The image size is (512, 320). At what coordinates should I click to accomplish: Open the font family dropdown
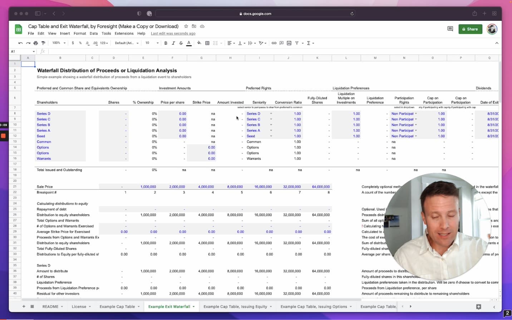tap(126, 43)
